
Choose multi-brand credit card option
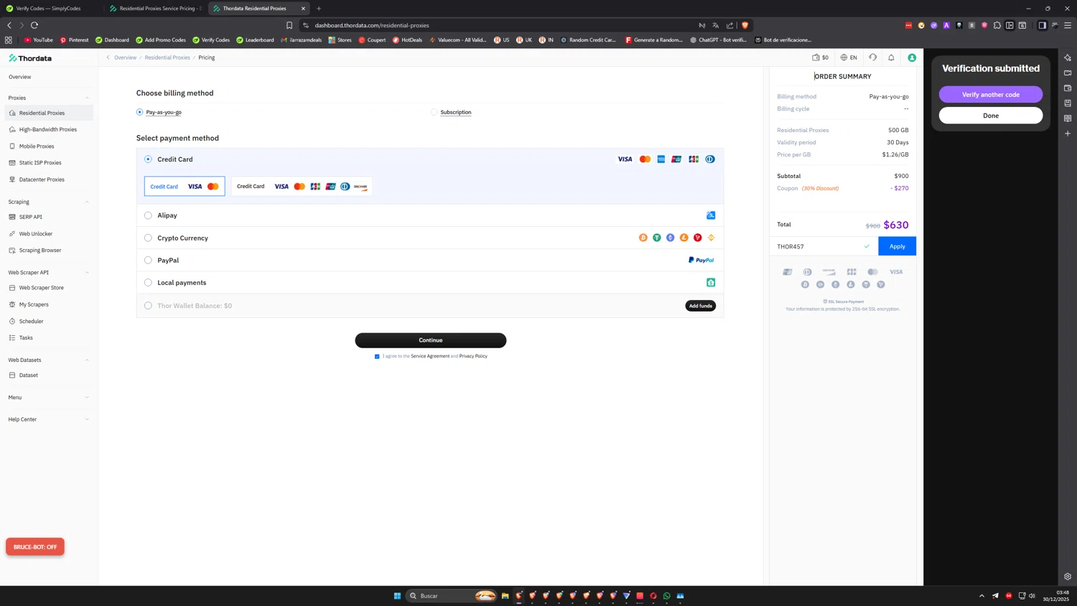[302, 187]
